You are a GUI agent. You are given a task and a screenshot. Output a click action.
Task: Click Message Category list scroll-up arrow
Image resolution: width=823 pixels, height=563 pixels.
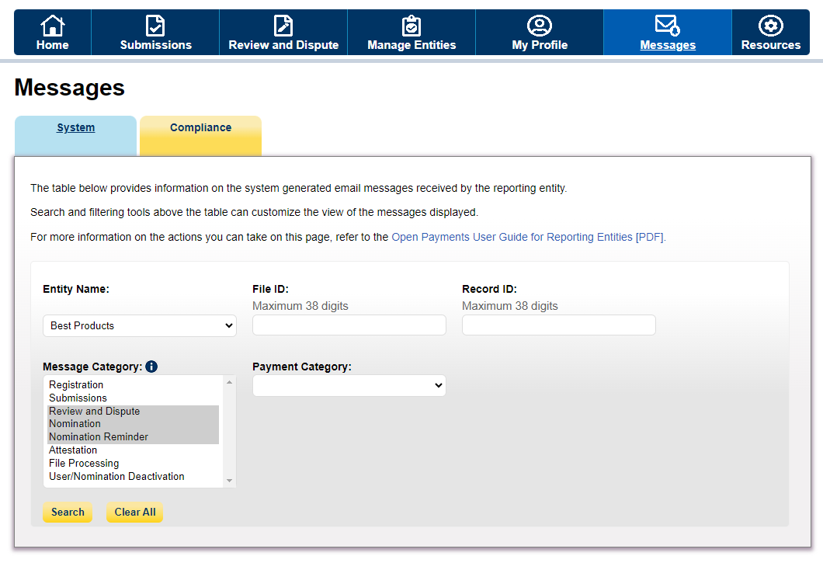pyautogui.click(x=229, y=382)
